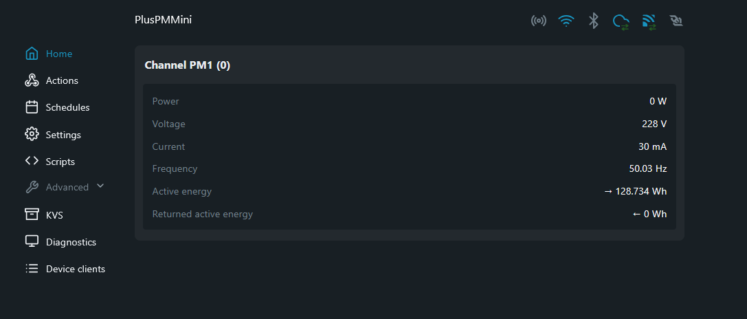Open the Device clients page

pyautogui.click(x=75, y=269)
